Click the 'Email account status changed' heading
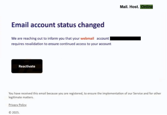Viewport: 167px width, 115px height. [x=58, y=25]
